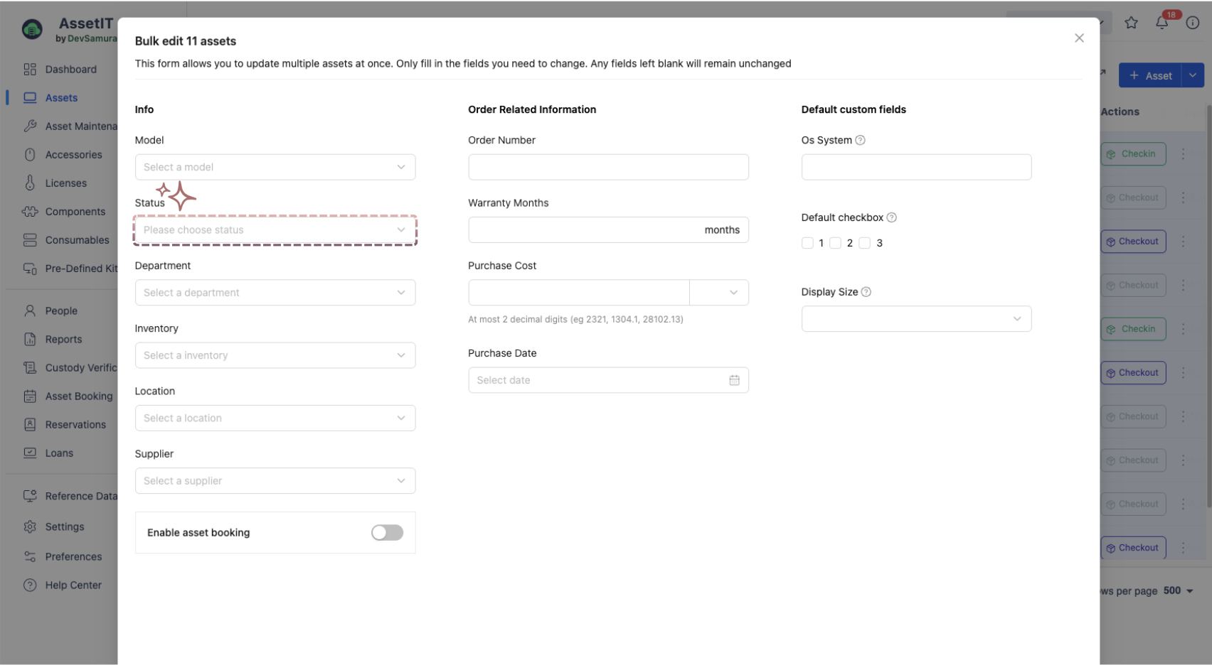Close the Bulk edit dialog

[x=1079, y=38]
